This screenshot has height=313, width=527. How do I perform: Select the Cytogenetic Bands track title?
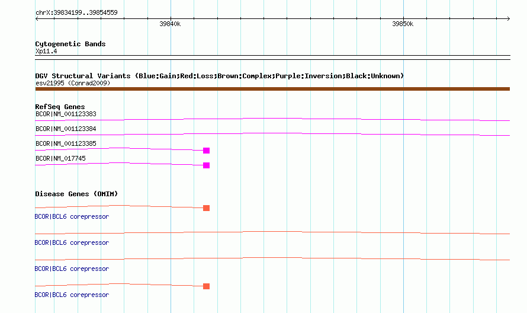tap(70, 44)
